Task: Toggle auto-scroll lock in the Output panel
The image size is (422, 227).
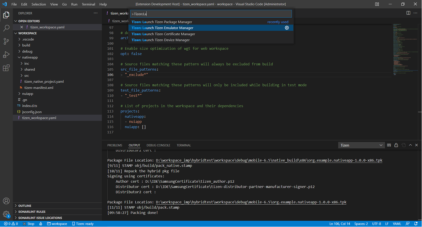Action: pyautogui.click(x=396, y=145)
